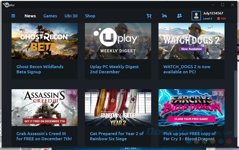Click the Ghost Recon Wildlands Beta image
Viewport: 239px width, 150px height.
[x=44, y=41]
